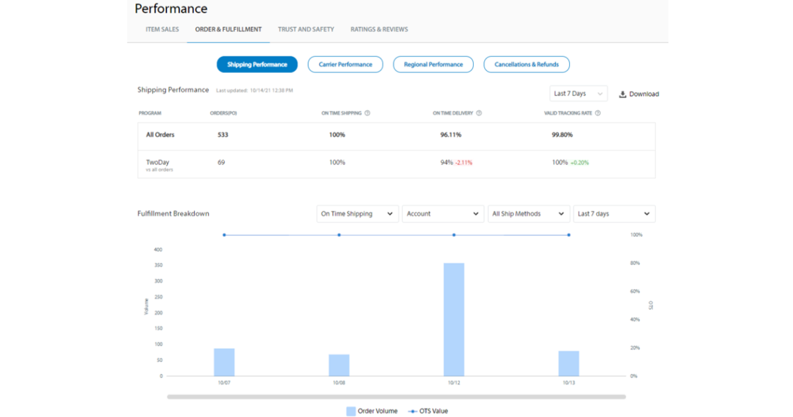Click the Download icon for shipping performance

[623, 93]
